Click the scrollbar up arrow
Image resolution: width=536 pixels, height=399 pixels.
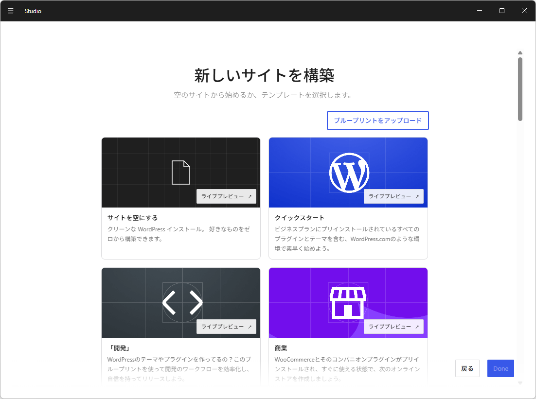(x=520, y=52)
